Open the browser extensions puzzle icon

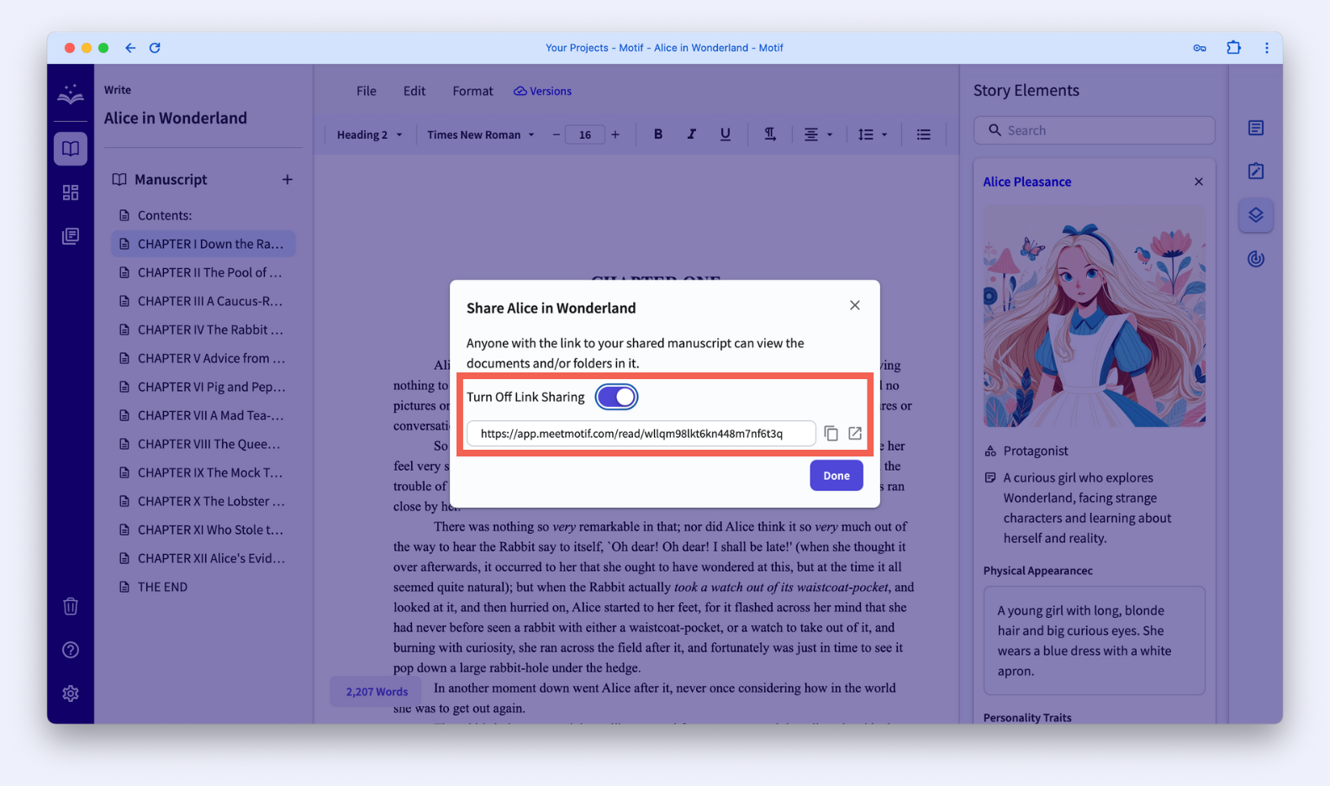click(x=1233, y=48)
